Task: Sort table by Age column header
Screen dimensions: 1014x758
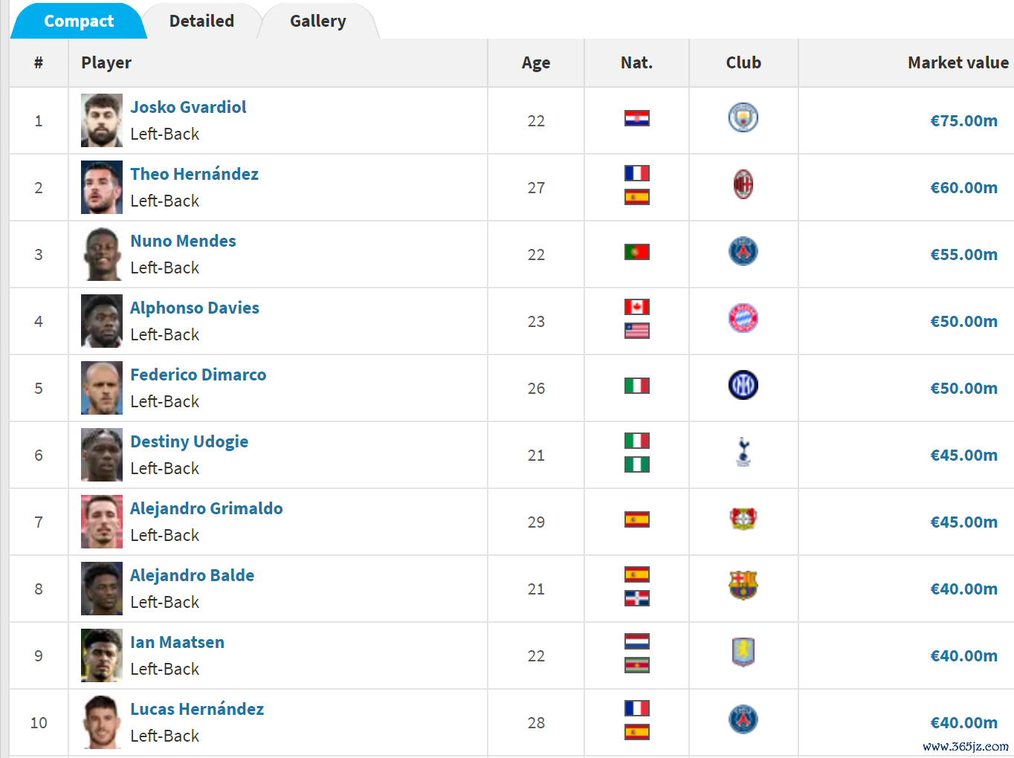Action: pyautogui.click(x=536, y=63)
